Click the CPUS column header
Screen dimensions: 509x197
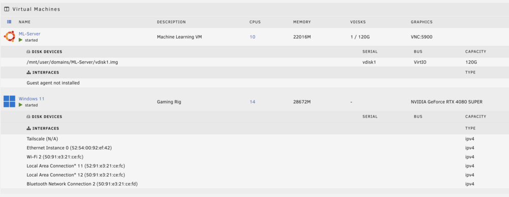tap(255, 22)
